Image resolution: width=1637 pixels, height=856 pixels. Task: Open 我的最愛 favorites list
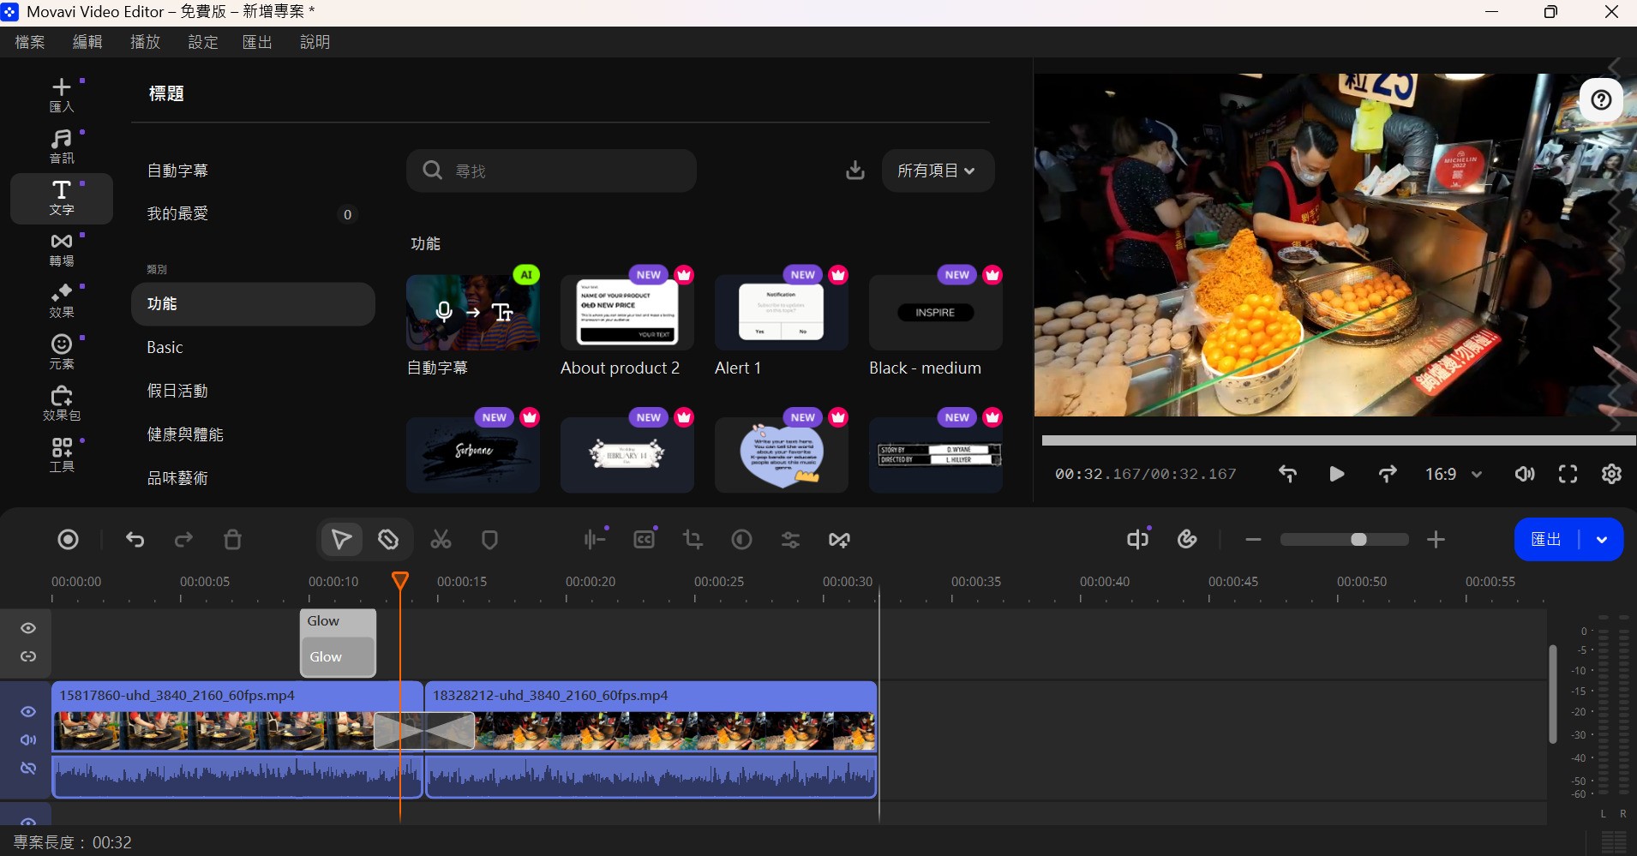click(177, 213)
